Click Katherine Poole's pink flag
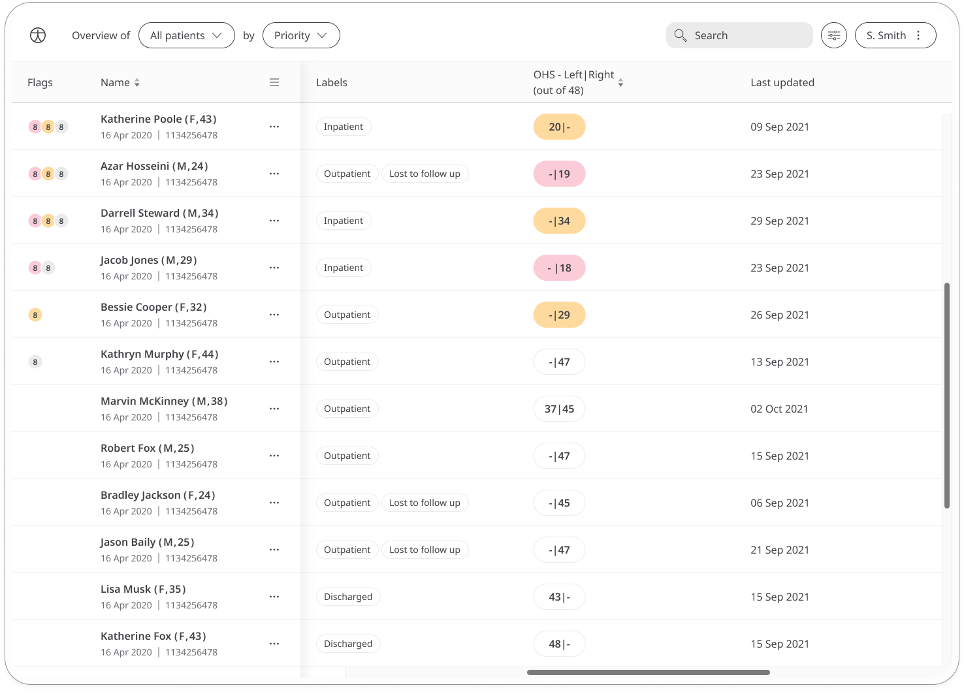Screen dimensions: 964x692 tap(35, 127)
